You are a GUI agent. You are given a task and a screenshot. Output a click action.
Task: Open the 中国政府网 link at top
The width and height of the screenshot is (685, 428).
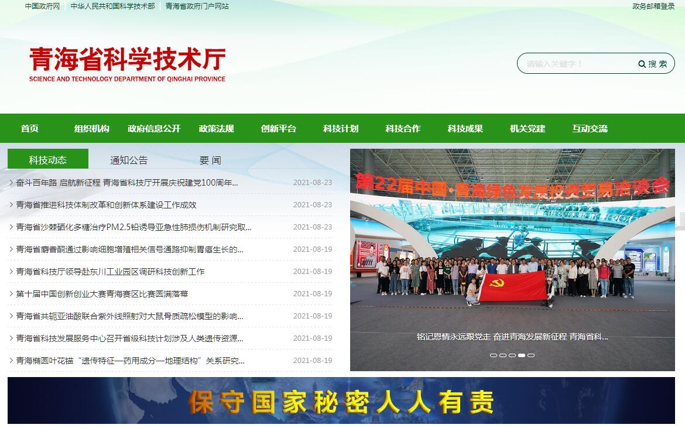pyautogui.click(x=42, y=6)
